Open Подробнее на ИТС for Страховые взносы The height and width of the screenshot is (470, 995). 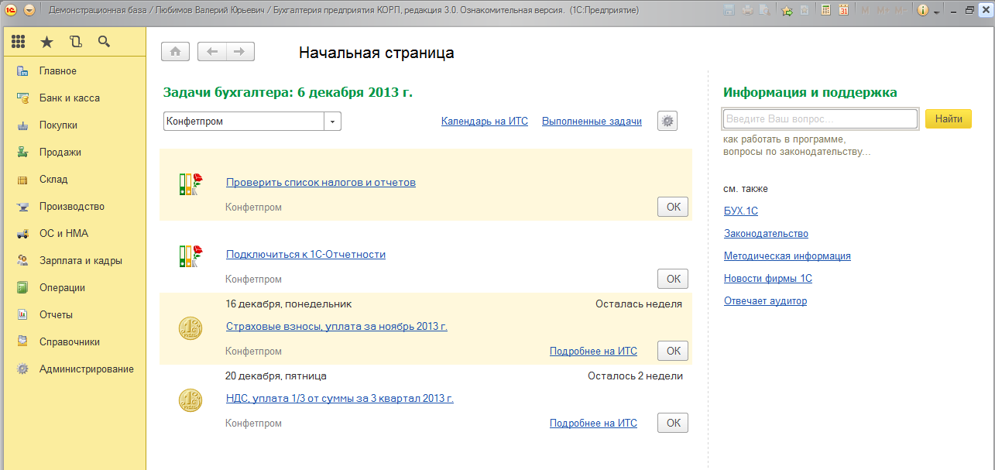(x=593, y=352)
